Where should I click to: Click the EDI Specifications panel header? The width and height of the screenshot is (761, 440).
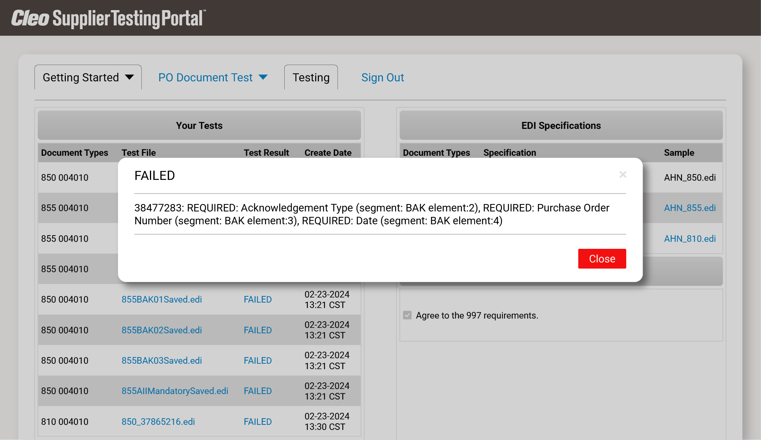(561, 125)
